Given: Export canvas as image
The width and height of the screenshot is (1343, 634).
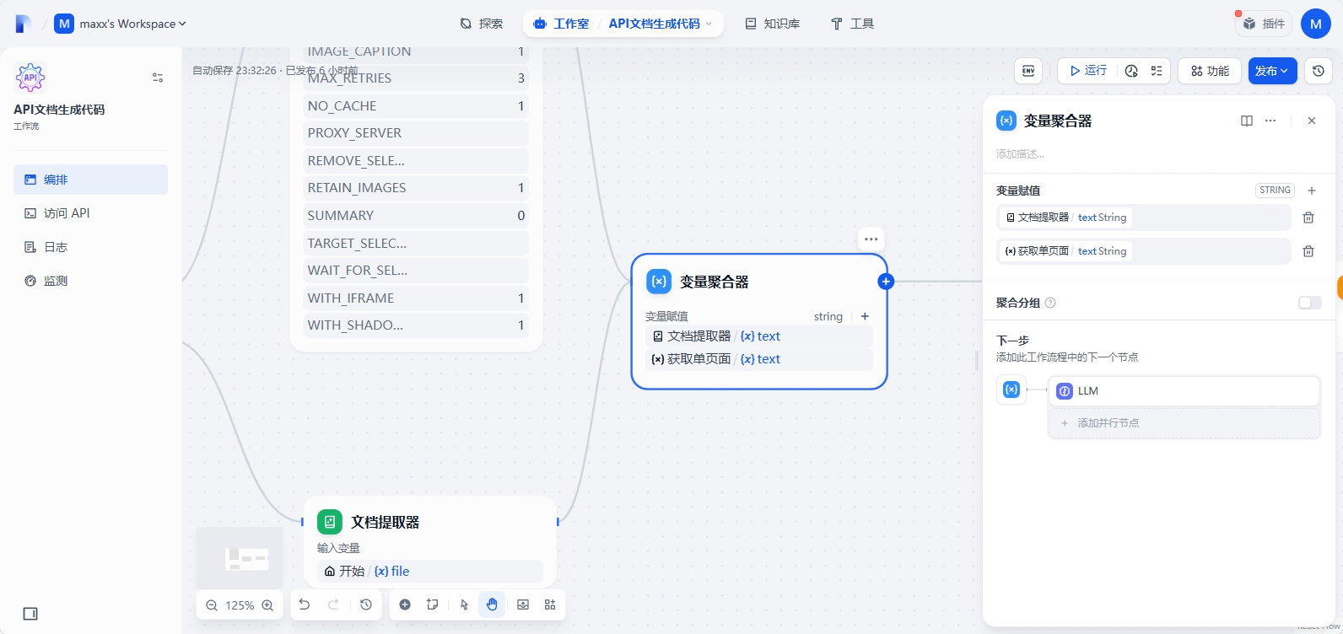Looking at the screenshot, I should [523, 604].
